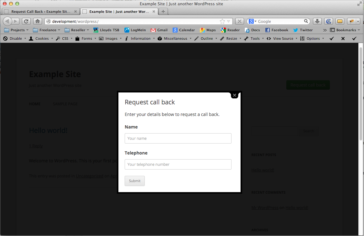Click the Firebug bug icon

pyautogui.click(x=352, y=21)
